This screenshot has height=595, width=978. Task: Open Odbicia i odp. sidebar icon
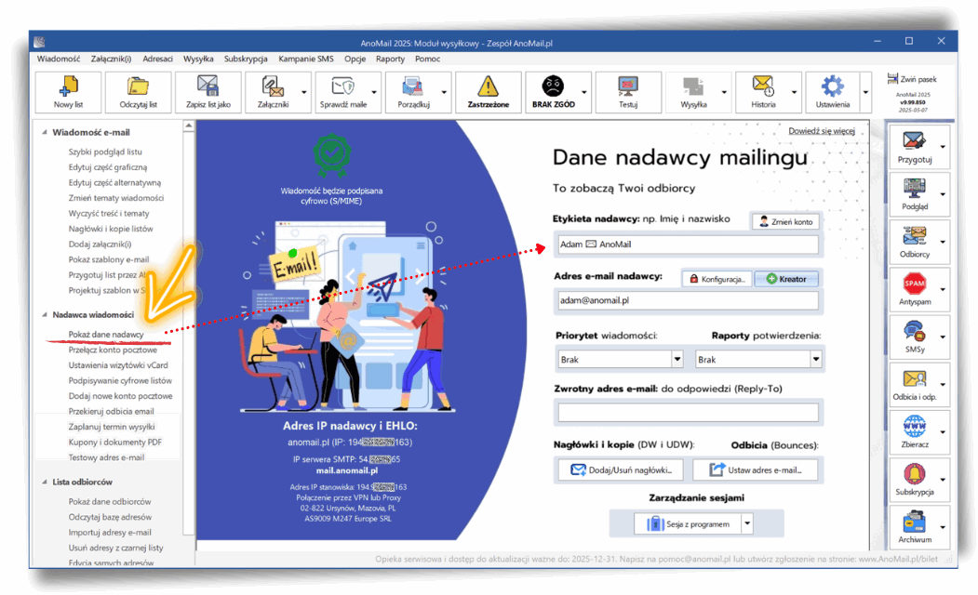tap(915, 384)
